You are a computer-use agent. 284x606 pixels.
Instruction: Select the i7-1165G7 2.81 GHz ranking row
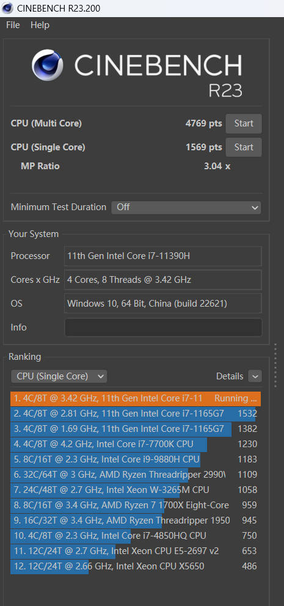(x=136, y=414)
